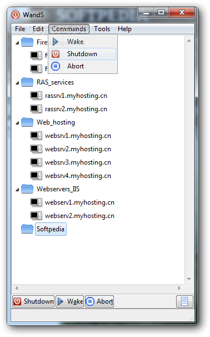Click computer icon beside websrv4.myhosting.cn
This screenshot has height=337, width=210.
point(36,175)
